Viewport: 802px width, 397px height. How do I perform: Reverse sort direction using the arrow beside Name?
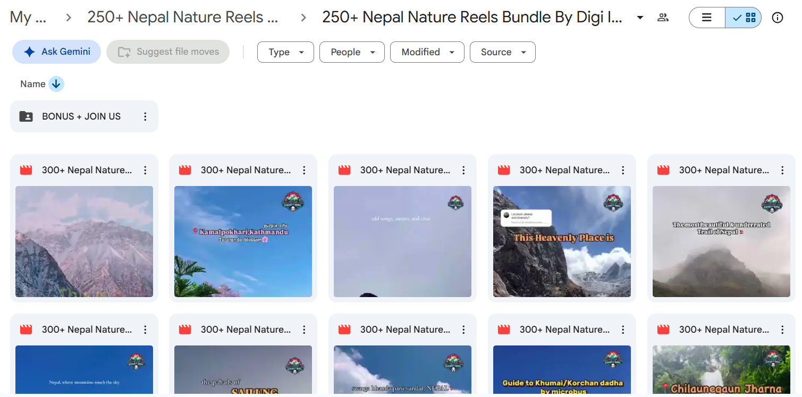[56, 84]
